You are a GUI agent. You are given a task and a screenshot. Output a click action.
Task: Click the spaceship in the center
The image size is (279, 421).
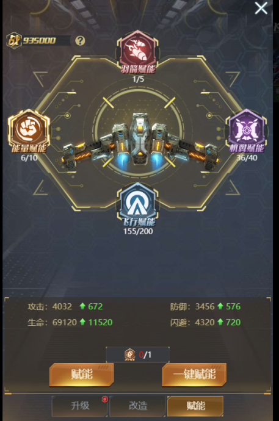140,142
